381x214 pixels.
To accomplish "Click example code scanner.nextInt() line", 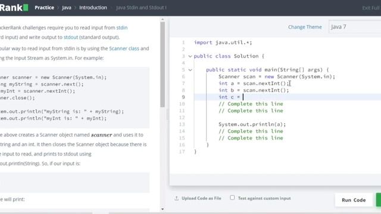I will [x=38, y=91].
